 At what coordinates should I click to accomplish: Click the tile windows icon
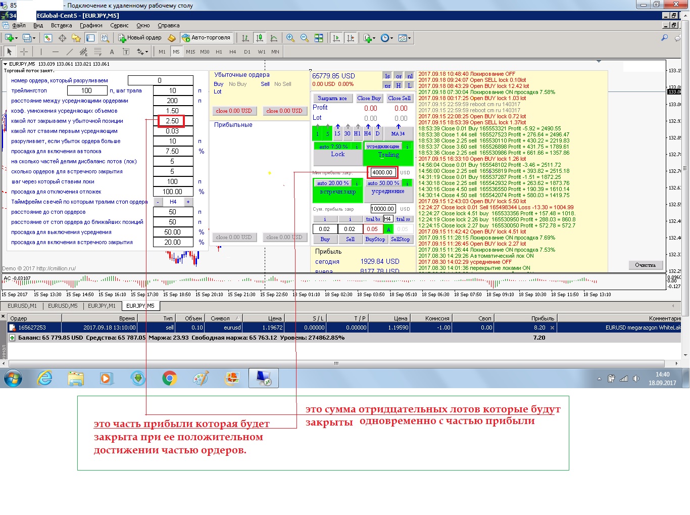pos(319,38)
